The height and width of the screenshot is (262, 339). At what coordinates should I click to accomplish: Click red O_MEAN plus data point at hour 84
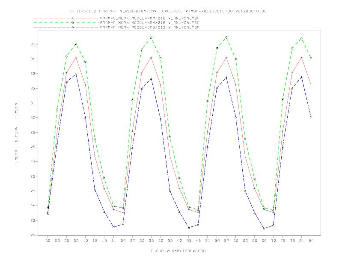click(x=311, y=85)
